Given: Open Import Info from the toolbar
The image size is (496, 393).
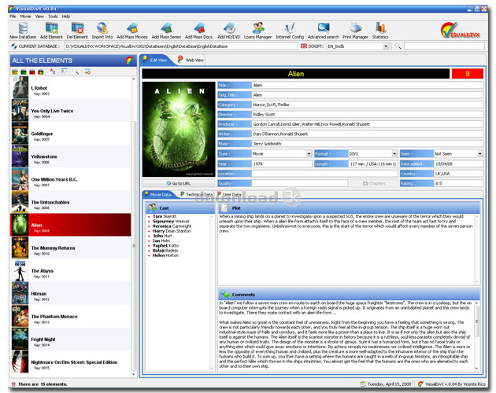Looking at the screenshot, I should pyautogui.click(x=102, y=31).
